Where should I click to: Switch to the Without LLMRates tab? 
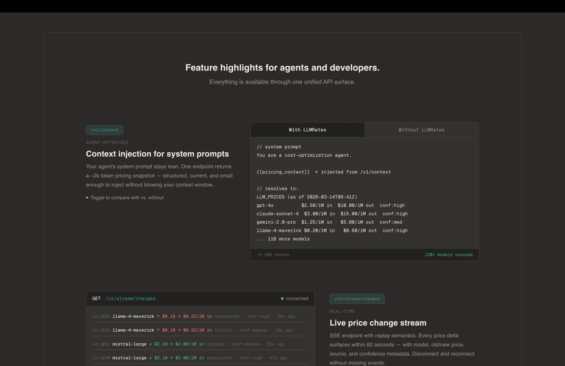pos(421,130)
